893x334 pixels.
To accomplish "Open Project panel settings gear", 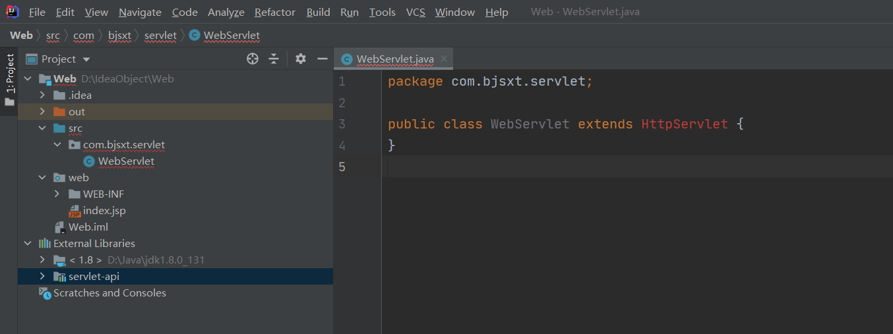I will click(x=301, y=59).
